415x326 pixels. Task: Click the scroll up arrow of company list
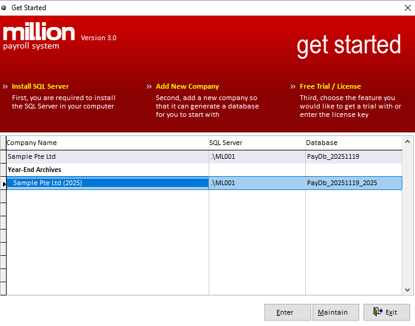(x=408, y=142)
